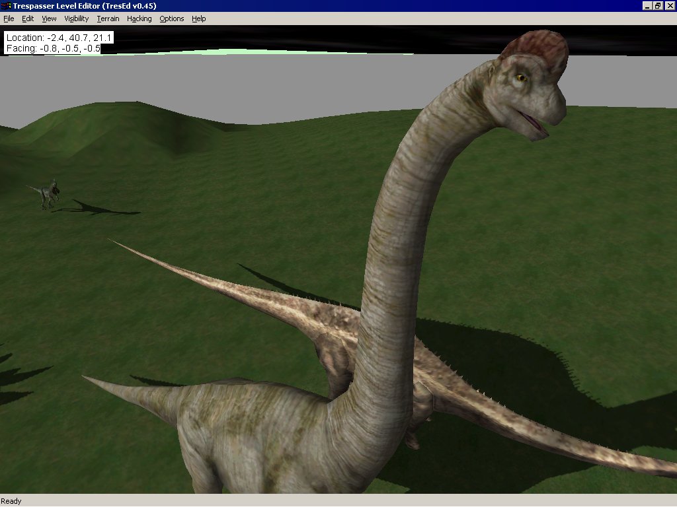677x507 pixels.
Task: Open the Terrain menu
Action: tap(108, 18)
